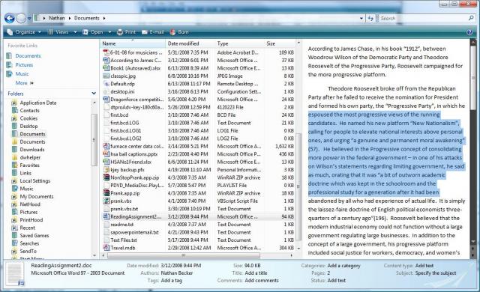This screenshot has width=480, height=292.
Task: Select SendTo folder in tree
Action: pyautogui.click(x=28, y=251)
